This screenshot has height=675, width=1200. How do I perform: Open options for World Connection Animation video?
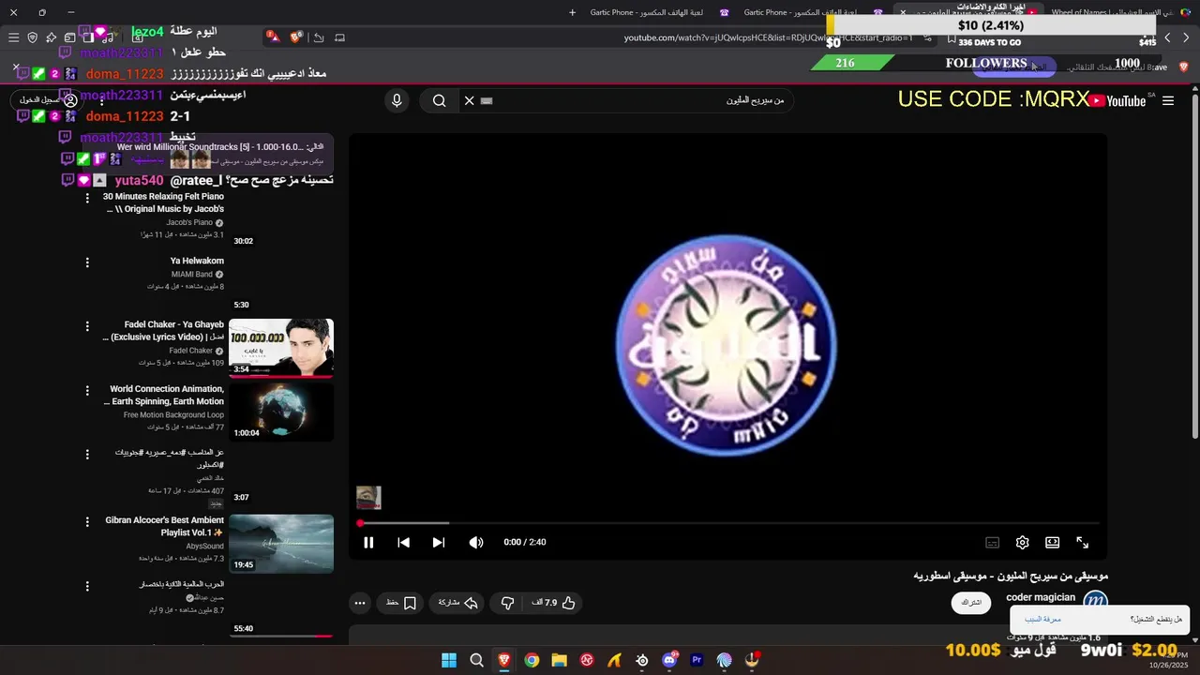tap(87, 390)
